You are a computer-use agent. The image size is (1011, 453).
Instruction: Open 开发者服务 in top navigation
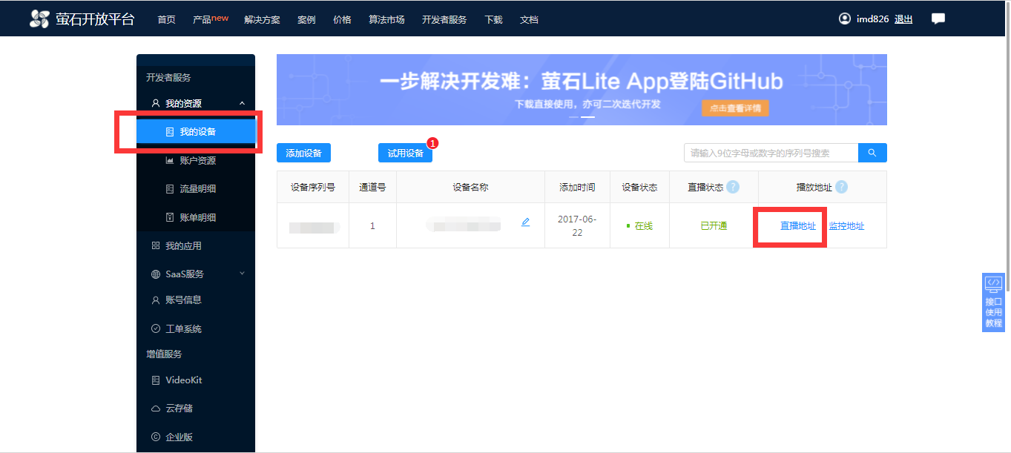[x=444, y=20]
